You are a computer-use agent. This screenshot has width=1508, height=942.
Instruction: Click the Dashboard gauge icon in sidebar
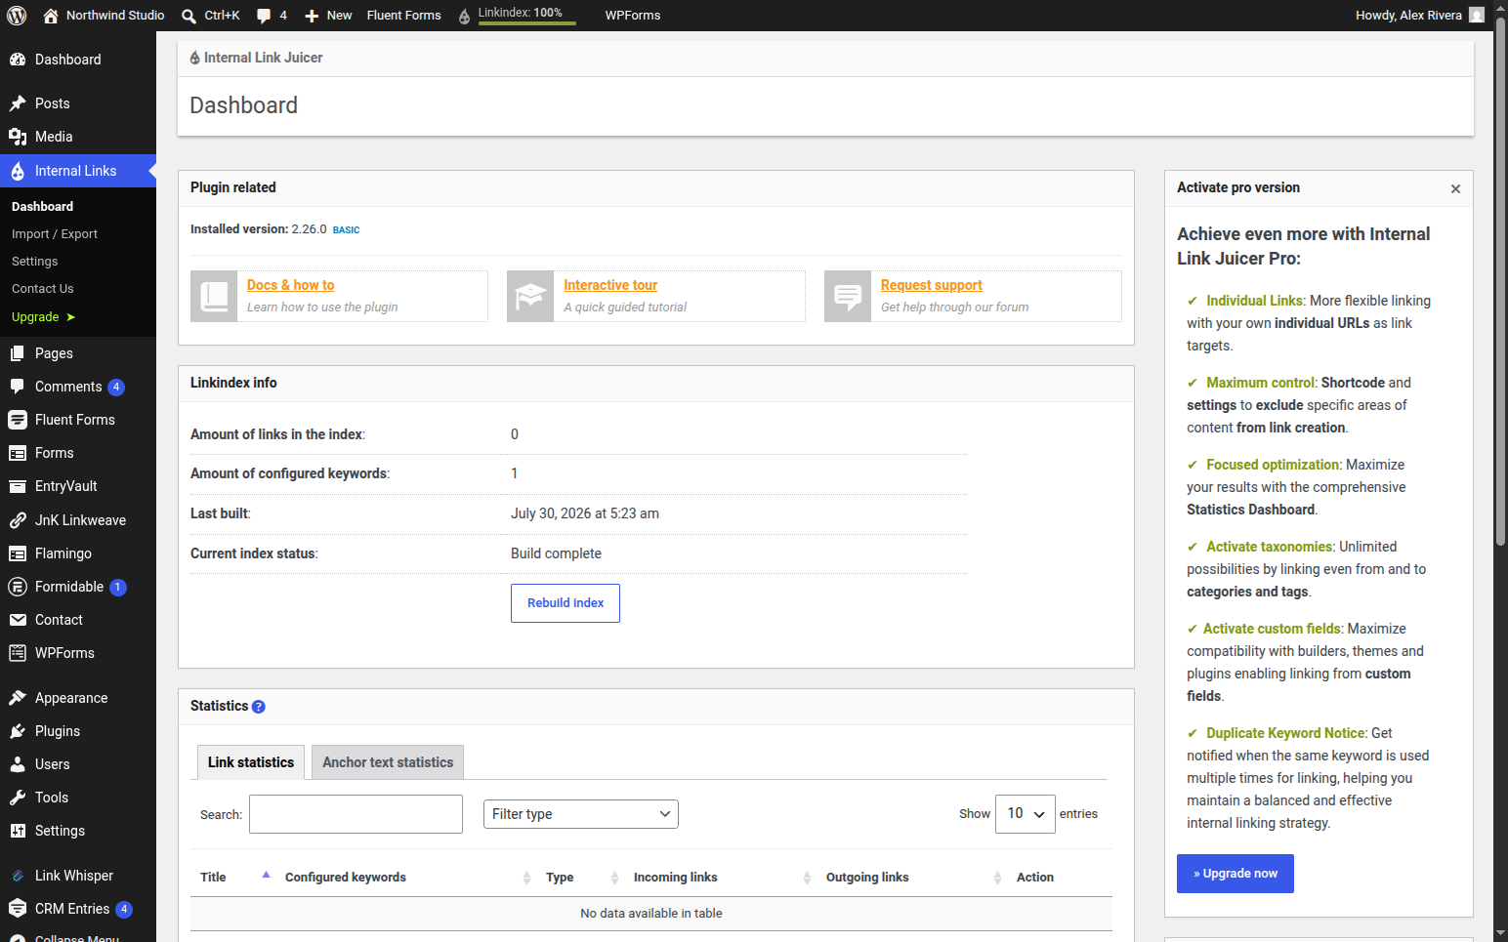pos(18,60)
